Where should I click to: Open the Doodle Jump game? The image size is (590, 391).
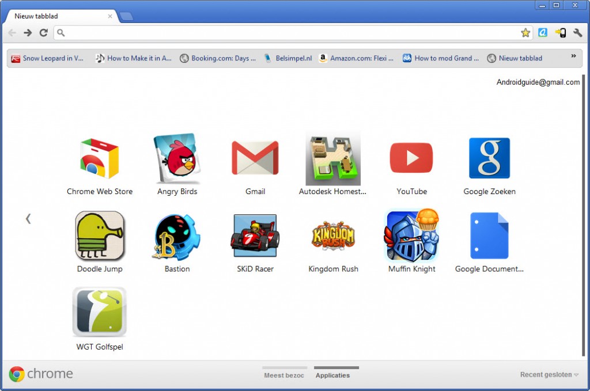(100, 236)
